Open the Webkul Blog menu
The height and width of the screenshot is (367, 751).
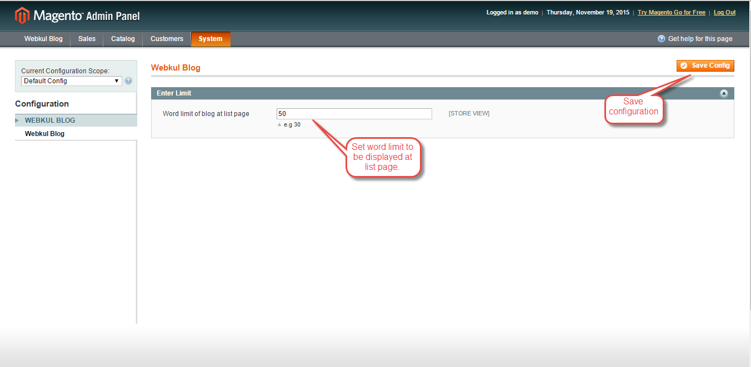click(x=43, y=39)
